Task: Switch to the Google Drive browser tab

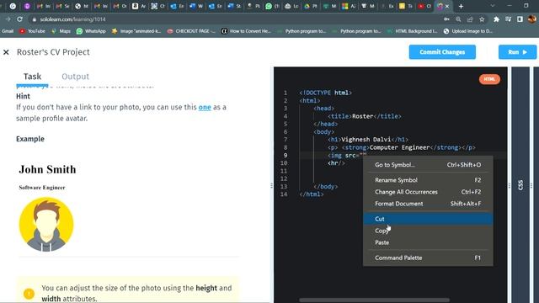Action: (x=311, y=6)
